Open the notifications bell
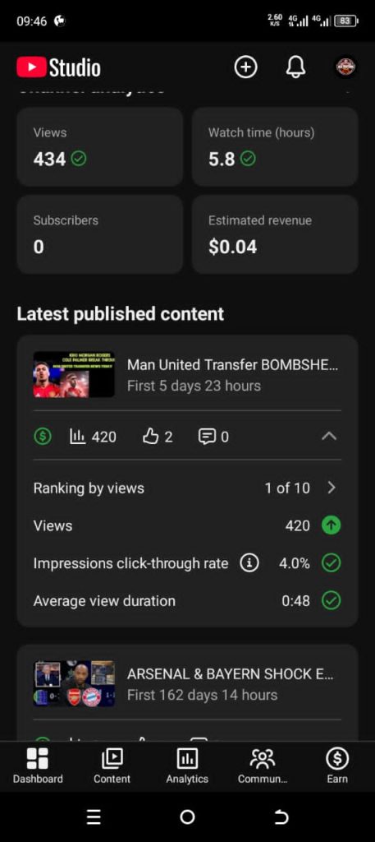This screenshot has width=375, height=842. (x=295, y=67)
